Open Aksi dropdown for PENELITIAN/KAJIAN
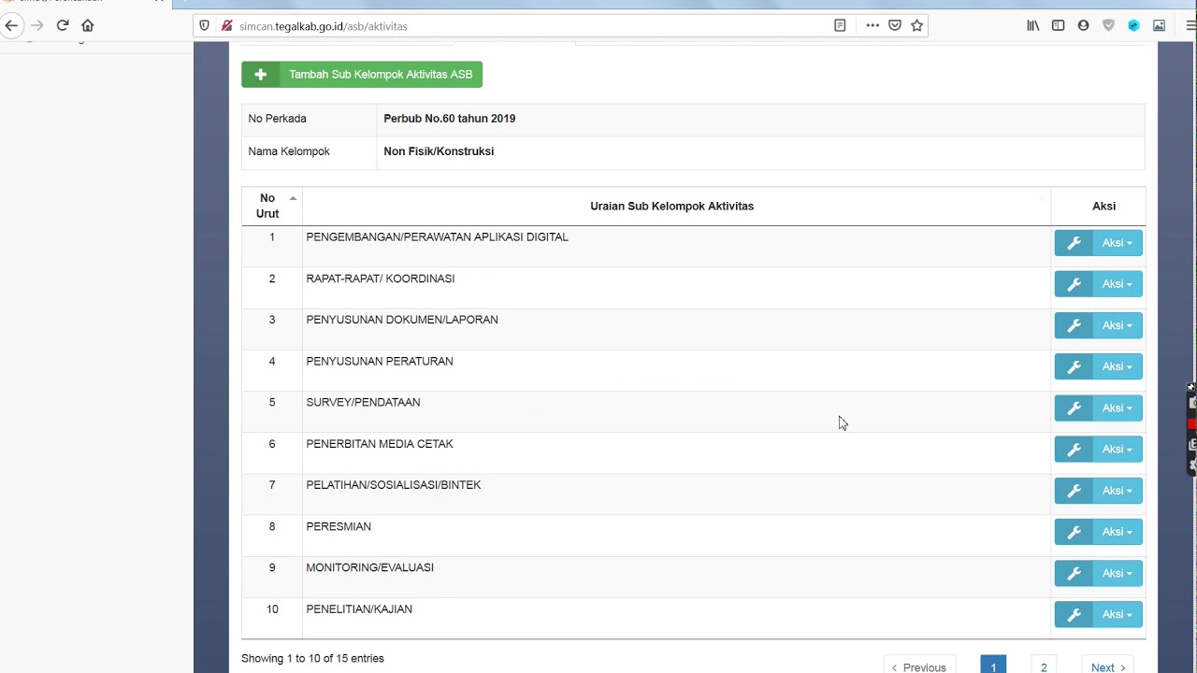Image resolution: width=1197 pixels, height=673 pixels. tap(1117, 615)
